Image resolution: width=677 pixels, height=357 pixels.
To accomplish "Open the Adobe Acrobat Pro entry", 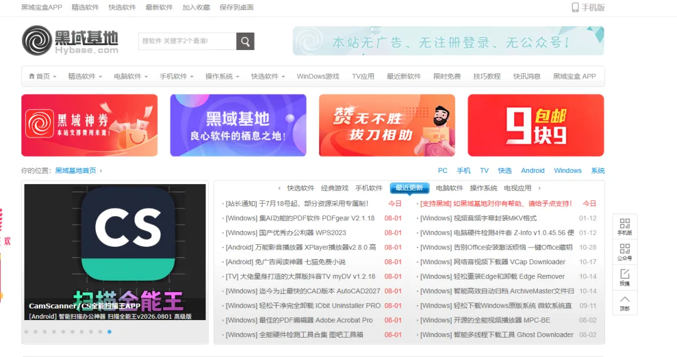I will (299, 320).
